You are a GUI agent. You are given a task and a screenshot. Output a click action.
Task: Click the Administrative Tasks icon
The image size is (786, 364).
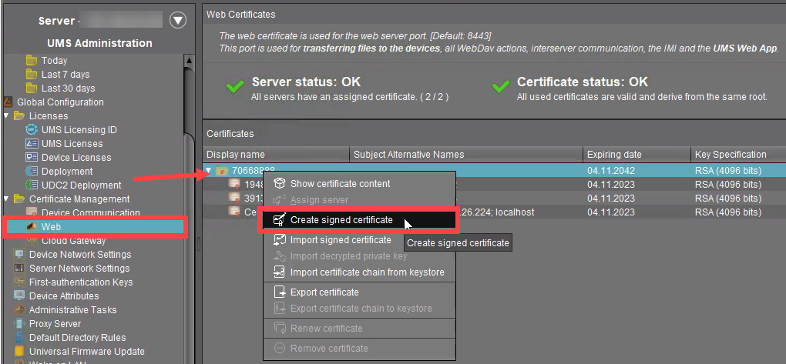click(x=20, y=310)
